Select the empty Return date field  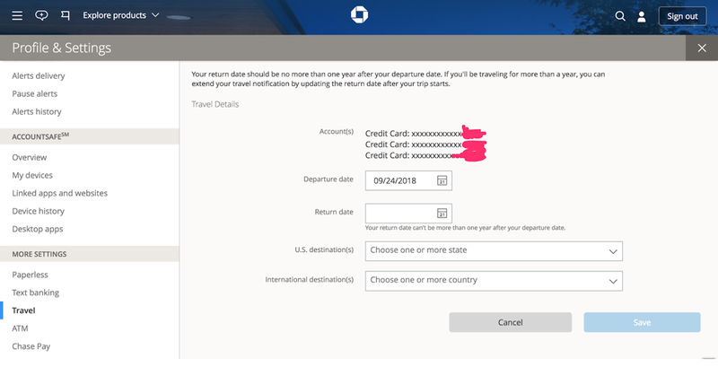408,214
